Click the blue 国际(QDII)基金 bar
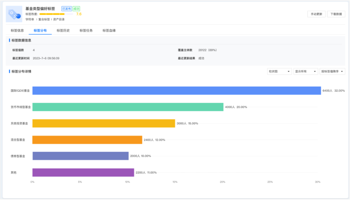 [177, 91]
